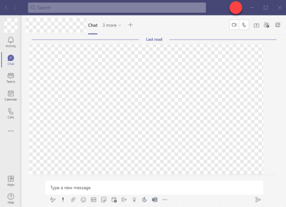Expand the 3 more tabs dropdown

pyautogui.click(x=112, y=25)
